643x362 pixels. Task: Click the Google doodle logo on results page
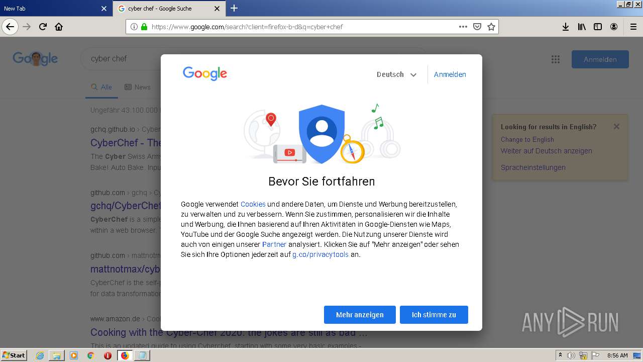35,58
